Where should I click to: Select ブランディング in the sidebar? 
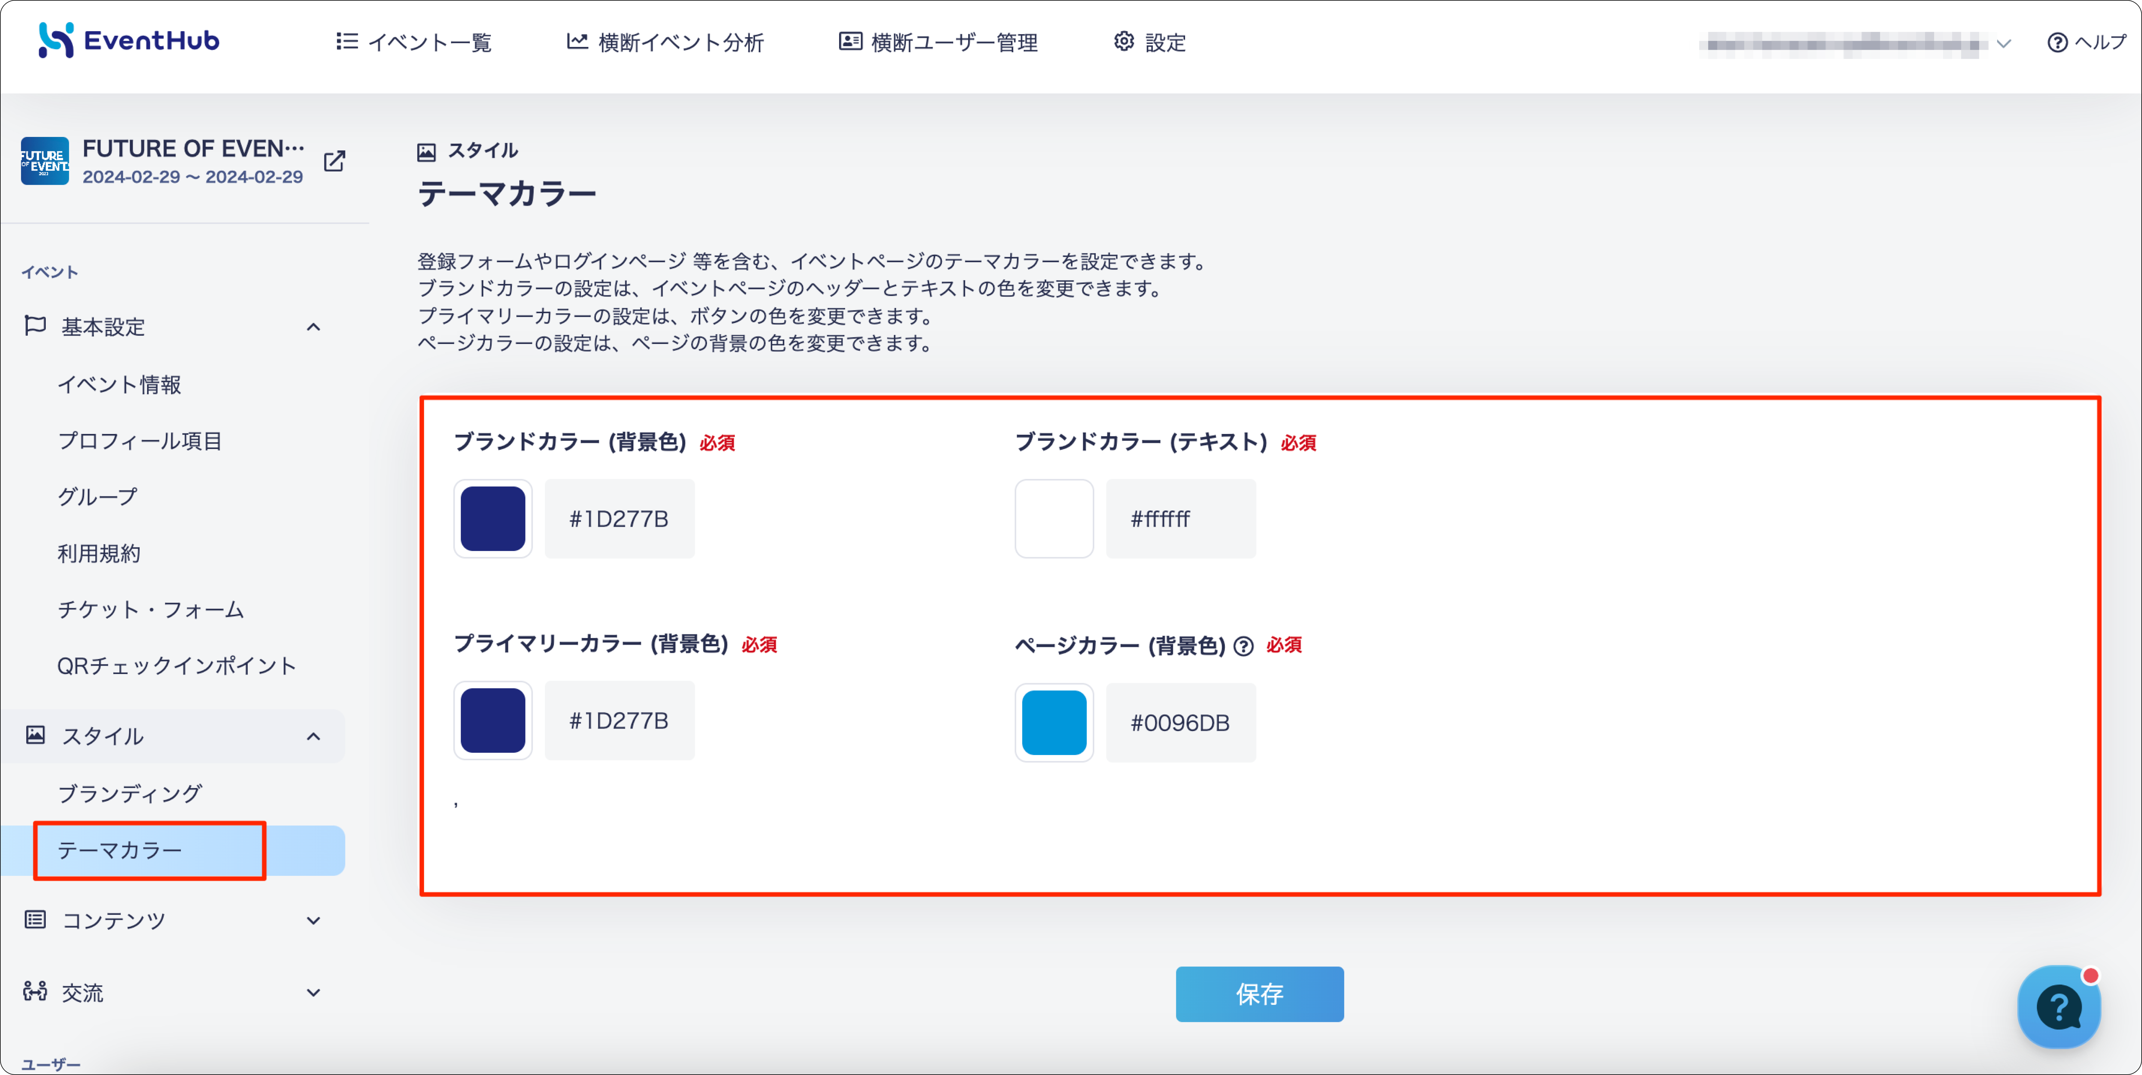[x=130, y=794]
